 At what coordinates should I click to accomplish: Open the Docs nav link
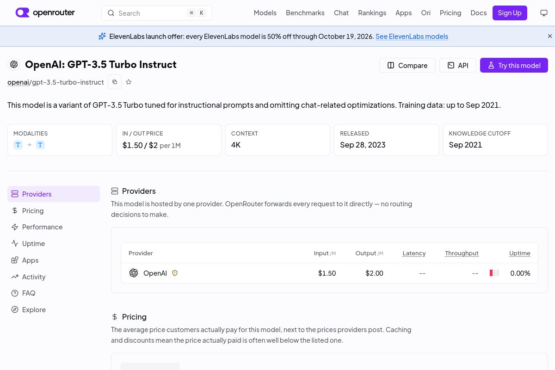click(479, 13)
